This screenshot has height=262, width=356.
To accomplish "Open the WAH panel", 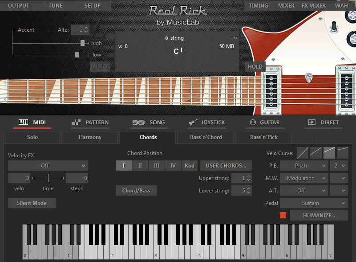I will (341, 5).
